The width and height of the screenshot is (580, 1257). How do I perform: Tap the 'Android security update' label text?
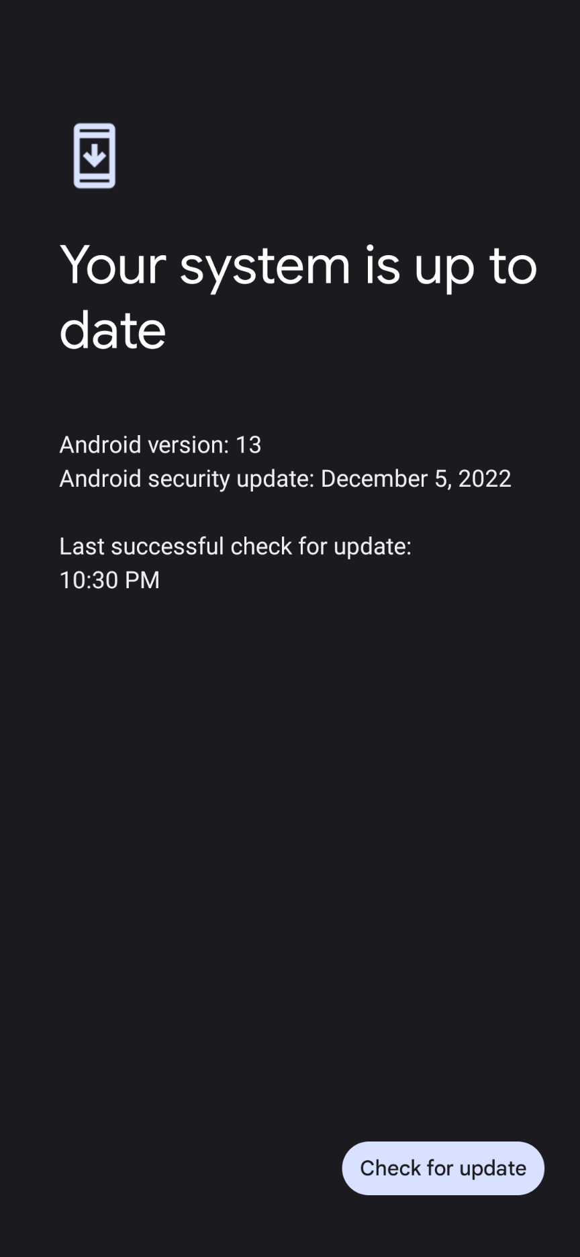tap(187, 479)
